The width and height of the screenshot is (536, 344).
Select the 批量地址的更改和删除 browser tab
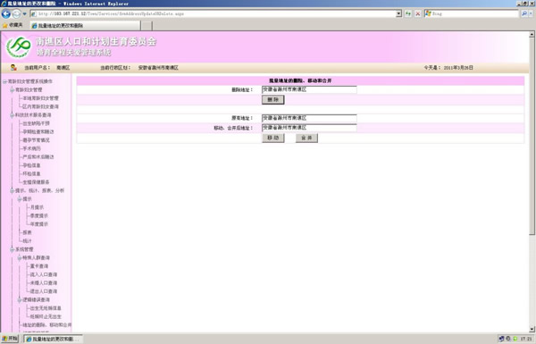tap(85, 26)
